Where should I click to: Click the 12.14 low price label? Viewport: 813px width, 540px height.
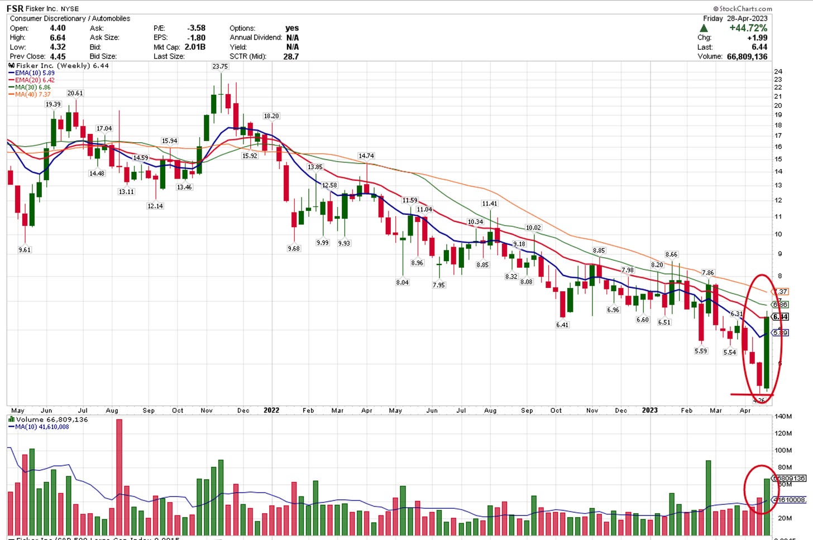point(155,206)
